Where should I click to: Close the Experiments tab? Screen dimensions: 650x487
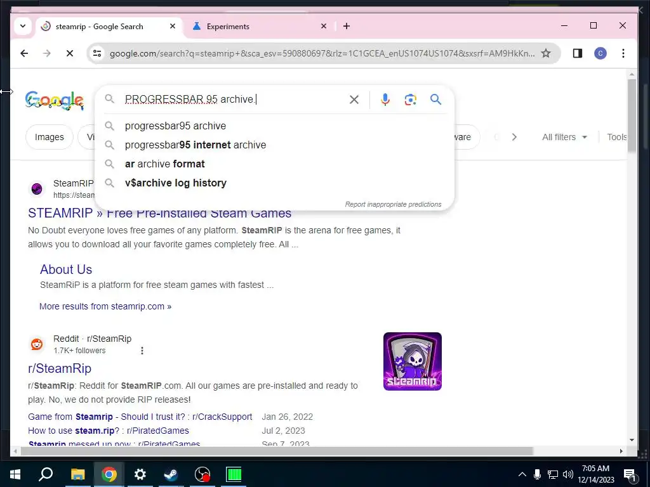[x=324, y=26]
